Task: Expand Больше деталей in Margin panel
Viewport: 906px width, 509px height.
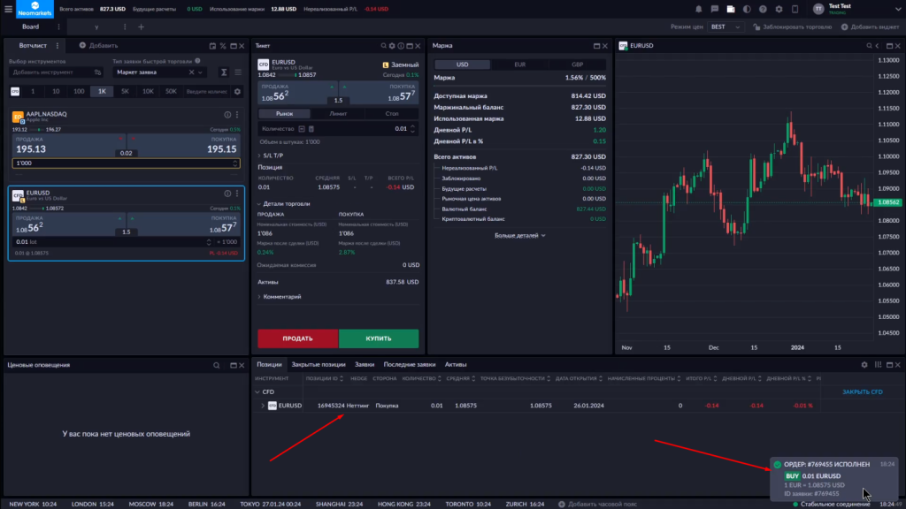Action: [519, 235]
